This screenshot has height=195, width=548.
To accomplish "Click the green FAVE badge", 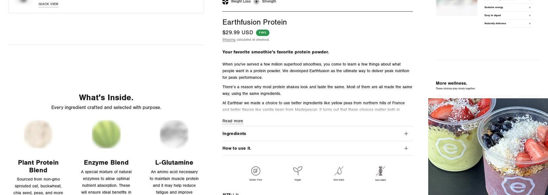I will 263,33.
